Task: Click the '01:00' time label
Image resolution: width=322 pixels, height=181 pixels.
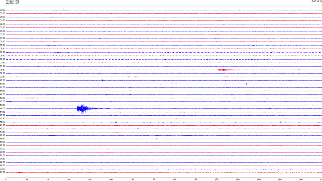Action: point(2,17)
